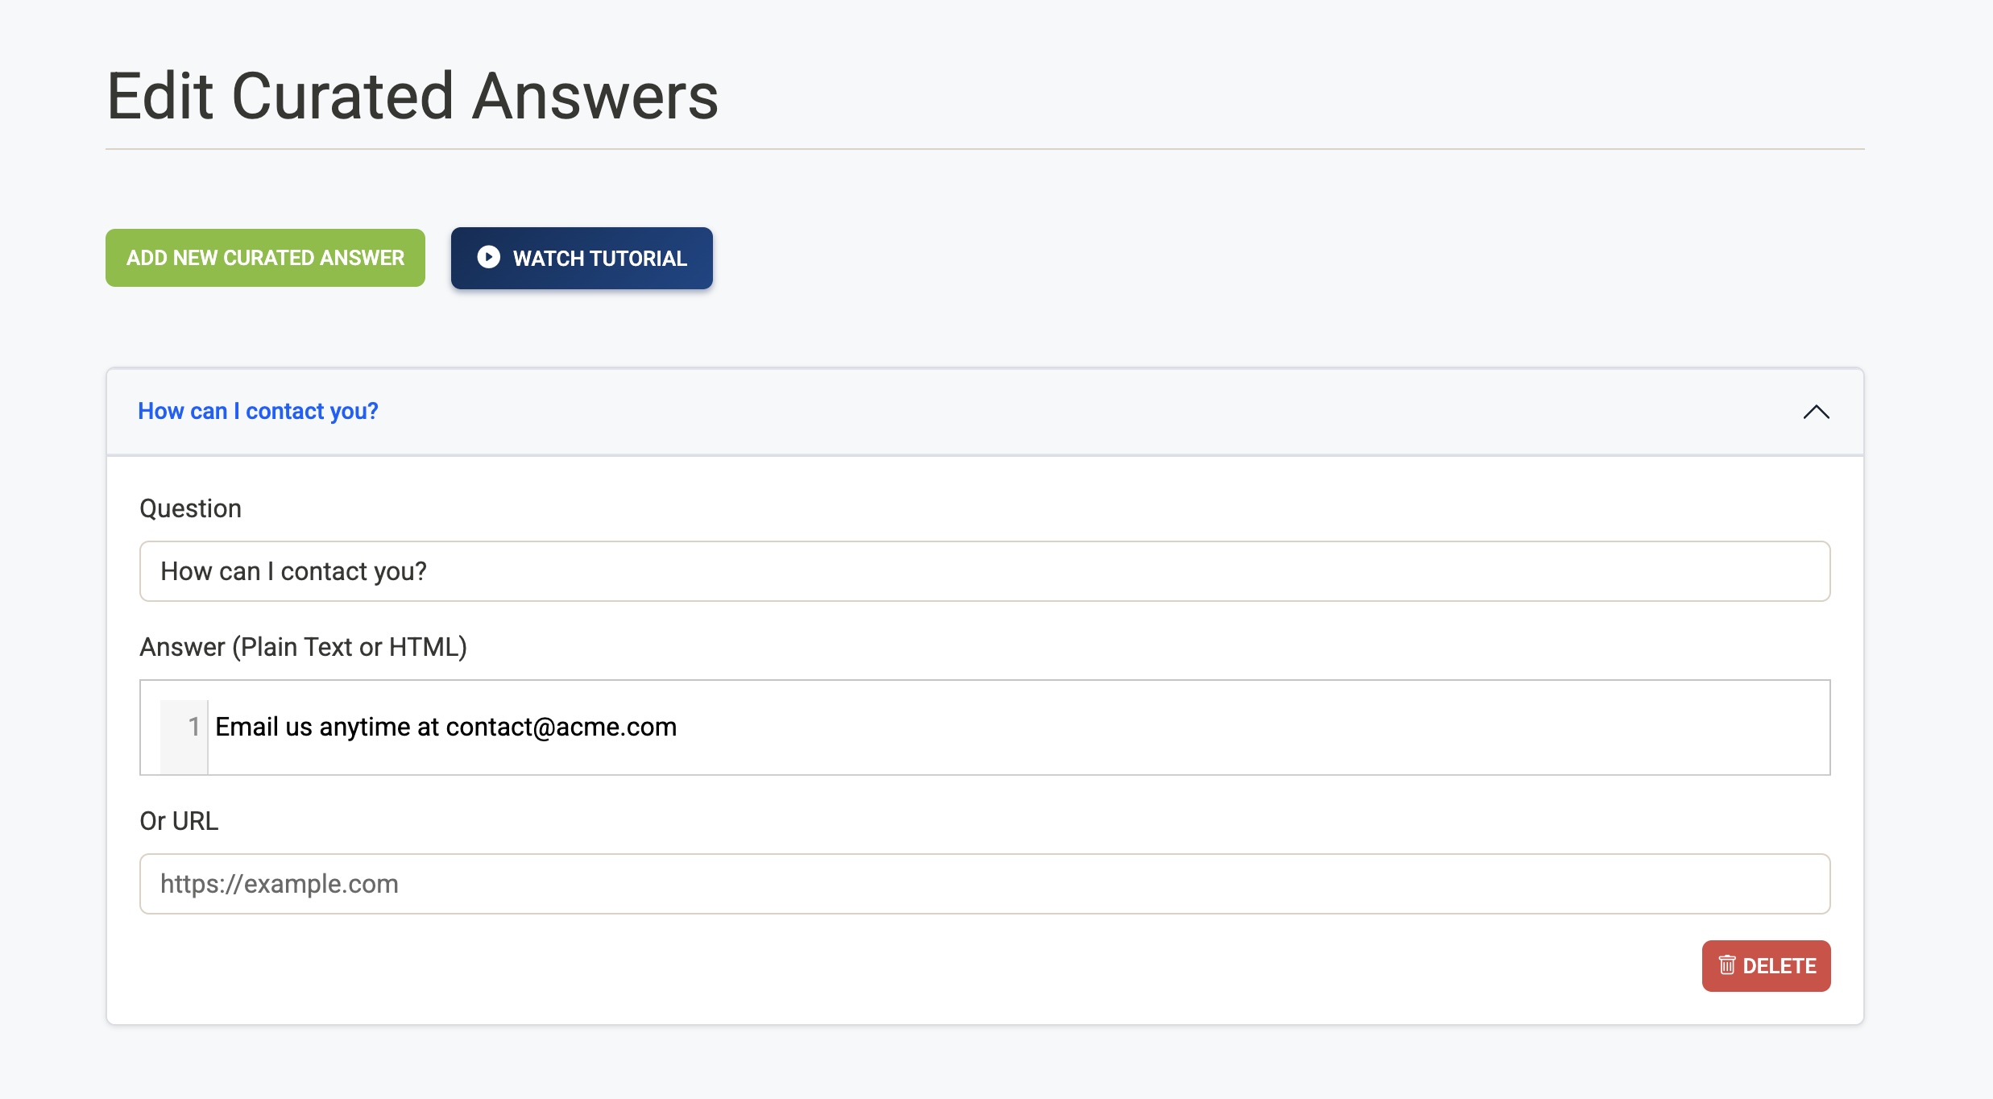Click the Edit Curated Answers page heading

[x=412, y=97]
